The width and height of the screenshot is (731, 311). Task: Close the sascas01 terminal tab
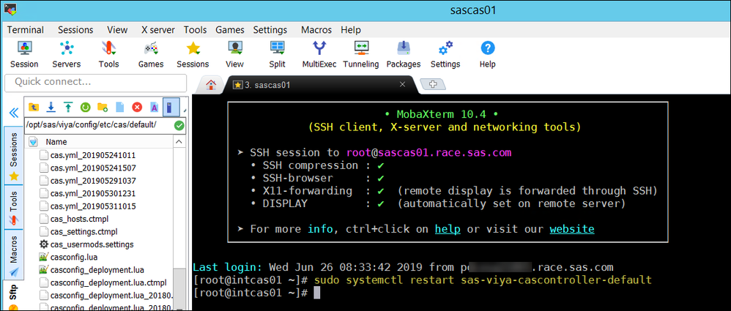click(403, 85)
